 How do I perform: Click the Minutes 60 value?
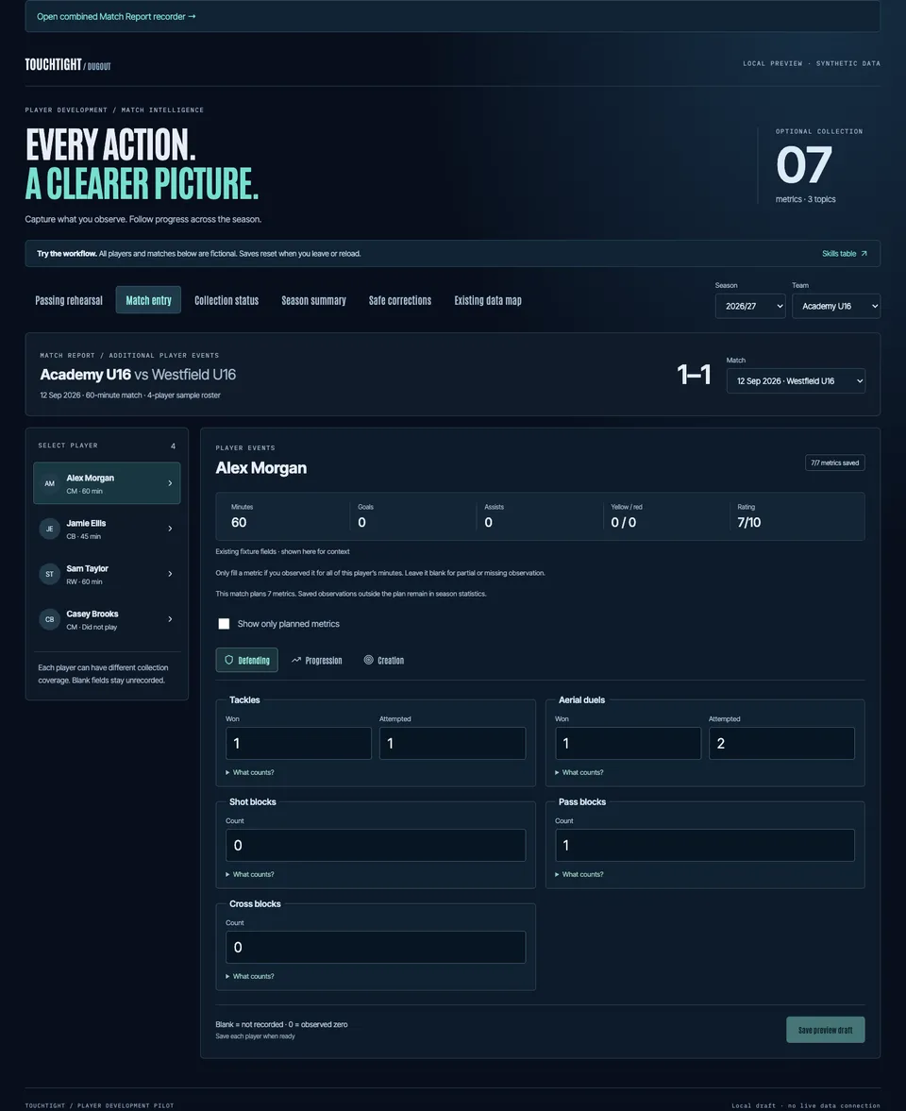pos(239,522)
